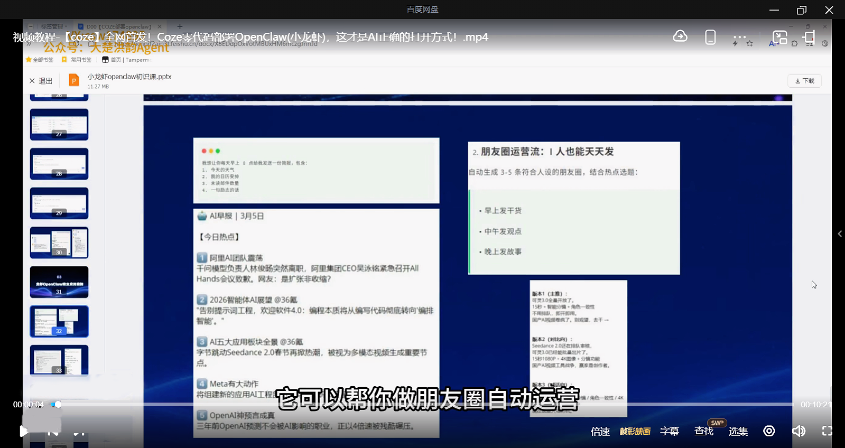845x448 pixels.
Task: Toggle 帧彩映画 picture enhancement
Action: point(635,431)
